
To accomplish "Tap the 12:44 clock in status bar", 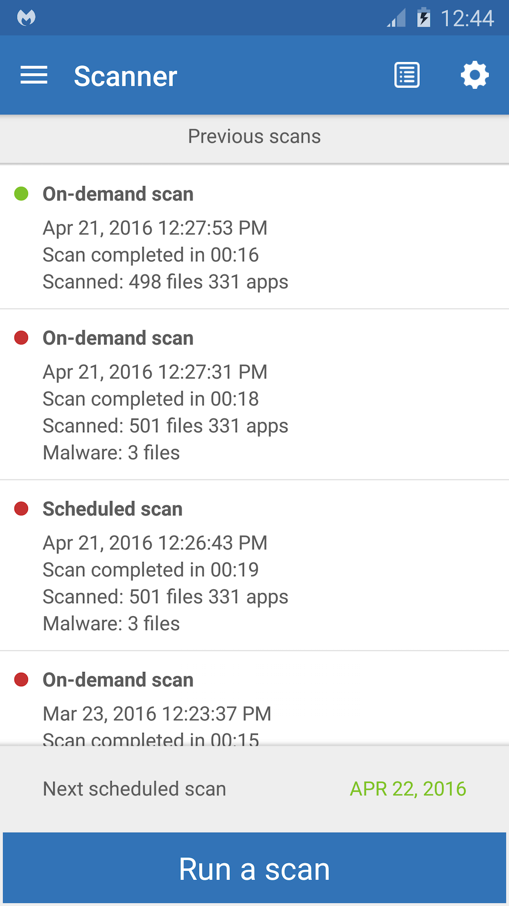I will (x=467, y=19).
